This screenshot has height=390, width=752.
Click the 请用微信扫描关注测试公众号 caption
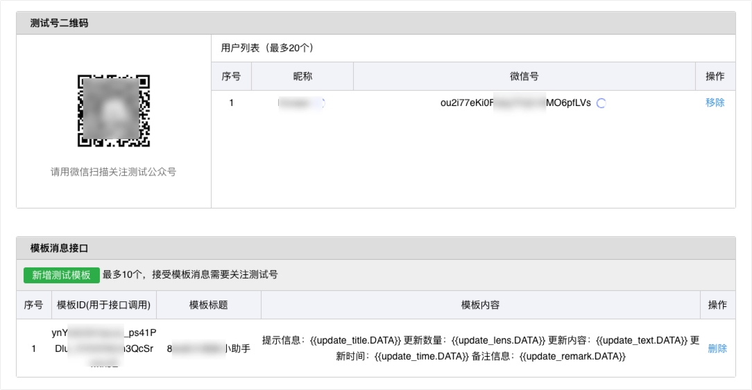(x=114, y=172)
